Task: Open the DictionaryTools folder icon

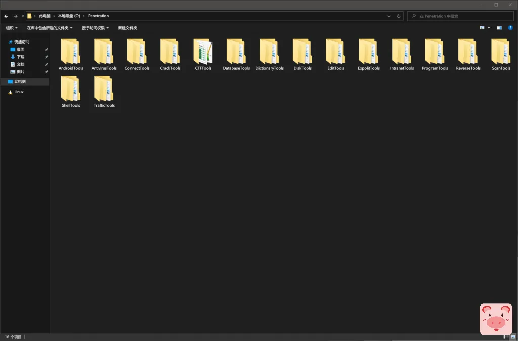Action: click(269, 51)
